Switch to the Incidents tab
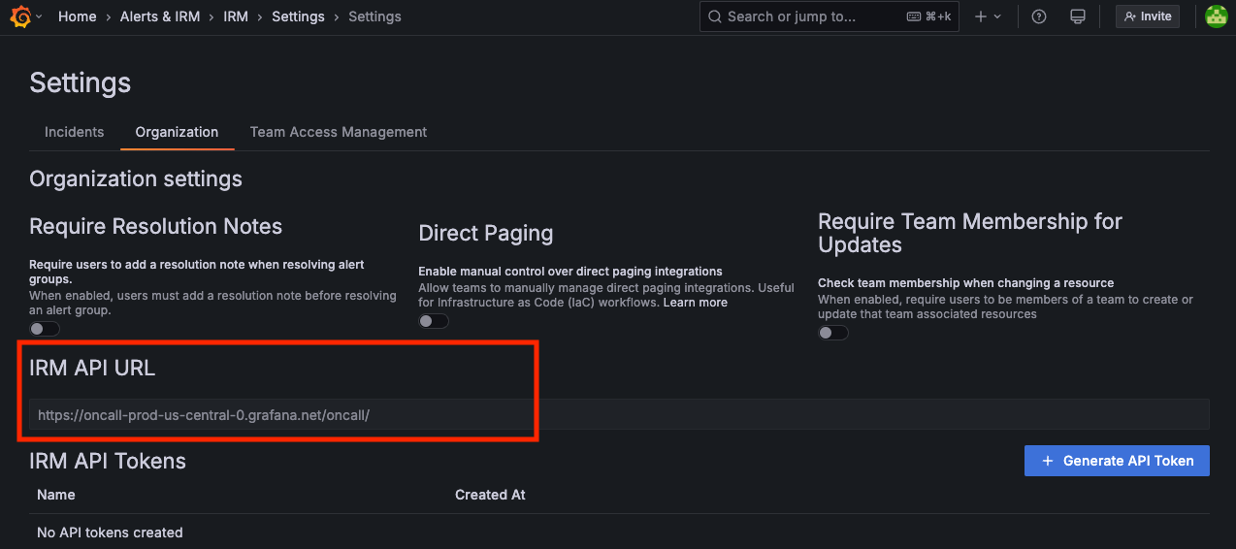The image size is (1236, 549). coord(74,132)
